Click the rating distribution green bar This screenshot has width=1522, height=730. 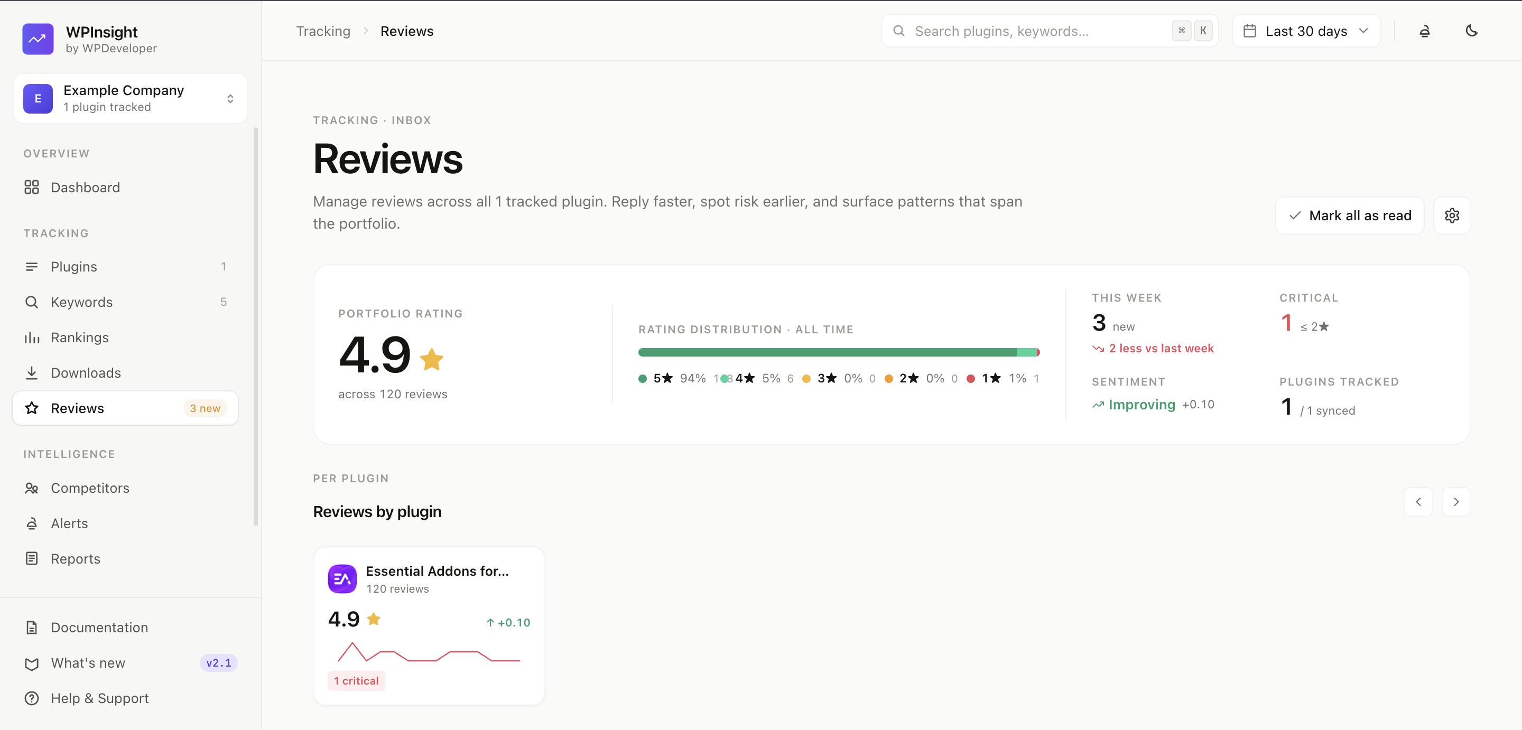coord(827,353)
